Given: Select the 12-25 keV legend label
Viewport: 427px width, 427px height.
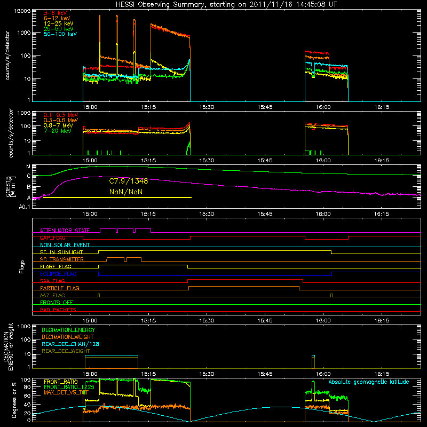Looking at the screenshot, I should [x=59, y=23].
